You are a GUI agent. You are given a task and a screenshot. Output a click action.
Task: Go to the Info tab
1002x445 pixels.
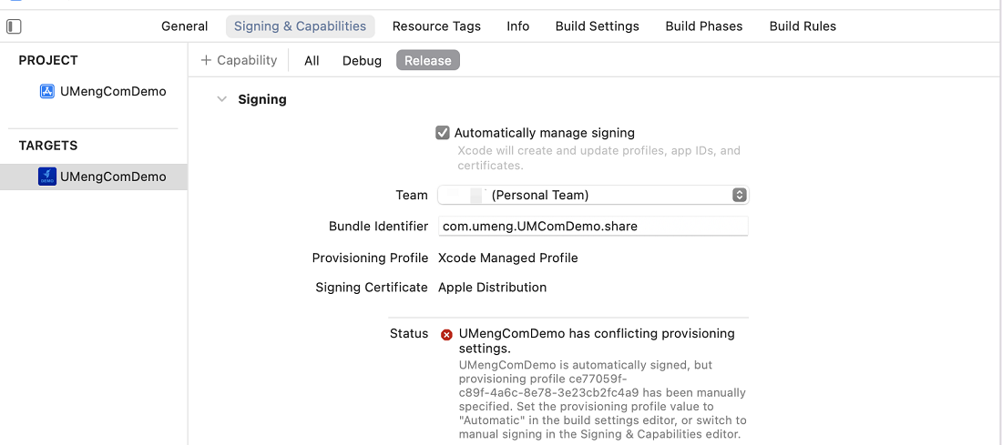click(x=518, y=26)
